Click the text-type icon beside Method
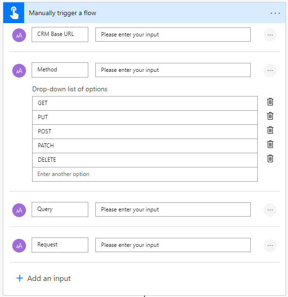 pos(19,70)
